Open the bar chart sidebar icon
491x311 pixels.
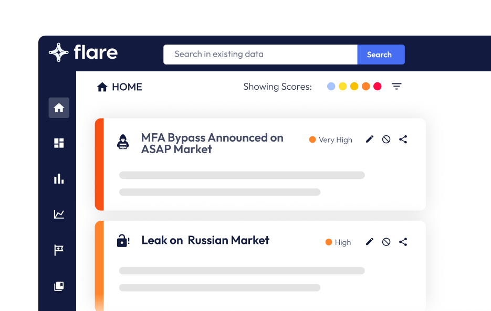[x=59, y=179]
